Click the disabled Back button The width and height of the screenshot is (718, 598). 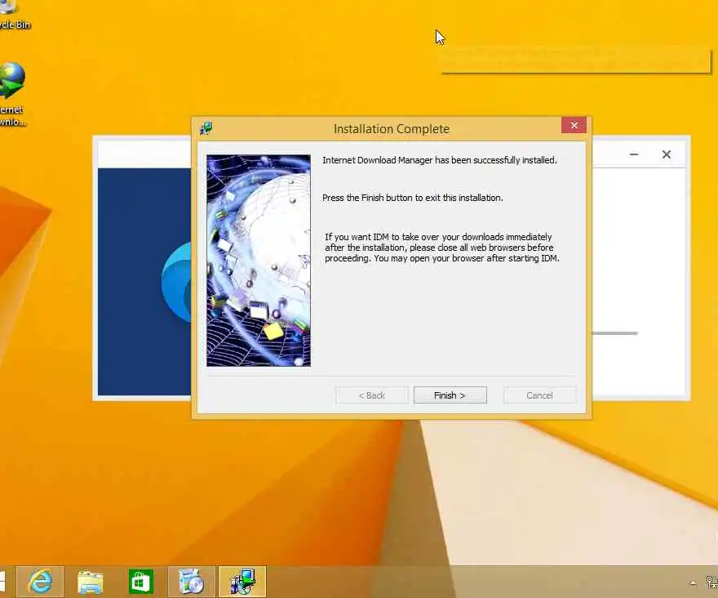tap(372, 395)
